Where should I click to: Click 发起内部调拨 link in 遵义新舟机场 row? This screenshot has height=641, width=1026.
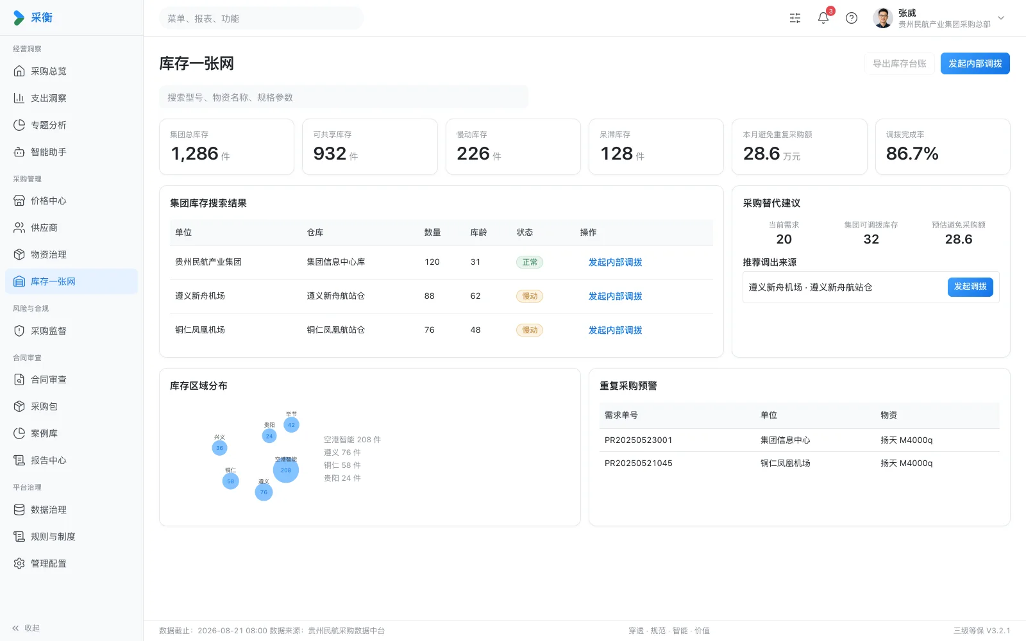(x=615, y=296)
